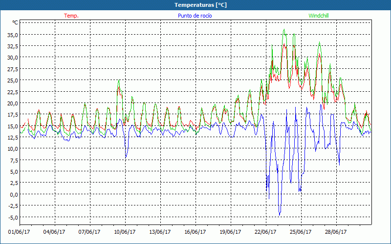
Task: Click the 35,0 y-axis value
Action: click(x=13, y=35)
